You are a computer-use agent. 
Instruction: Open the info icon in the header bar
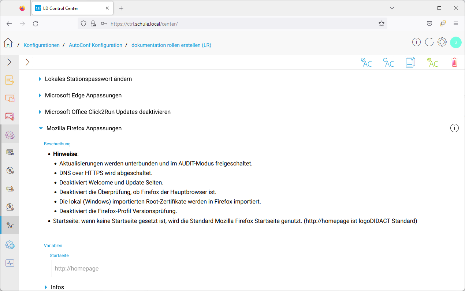coord(416,42)
